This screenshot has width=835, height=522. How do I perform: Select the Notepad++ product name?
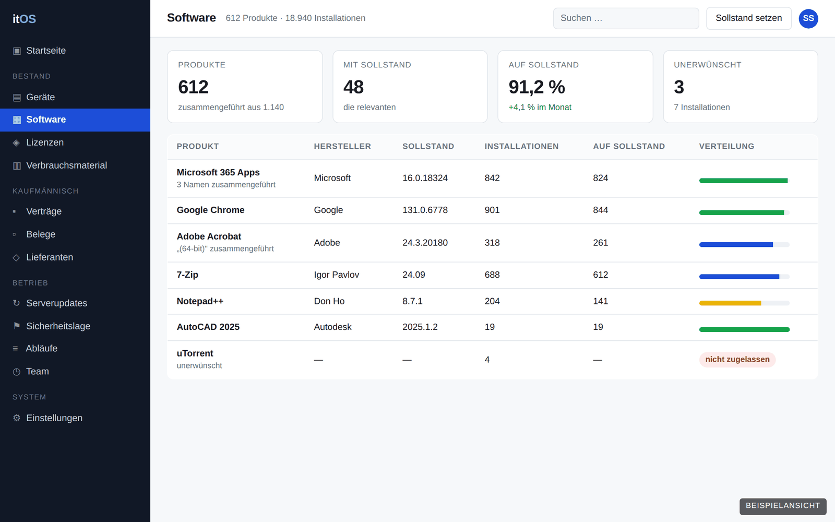[x=200, y=301]
